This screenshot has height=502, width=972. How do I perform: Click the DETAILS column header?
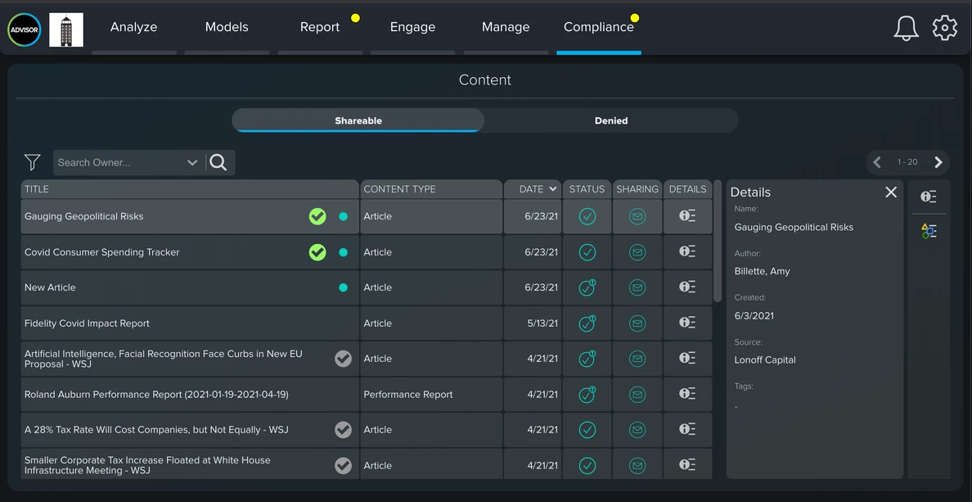click(x=687, y=189)
